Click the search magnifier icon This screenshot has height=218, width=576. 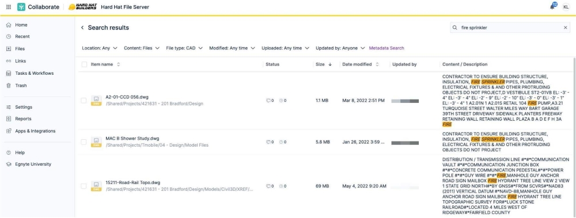click(455, 28)
